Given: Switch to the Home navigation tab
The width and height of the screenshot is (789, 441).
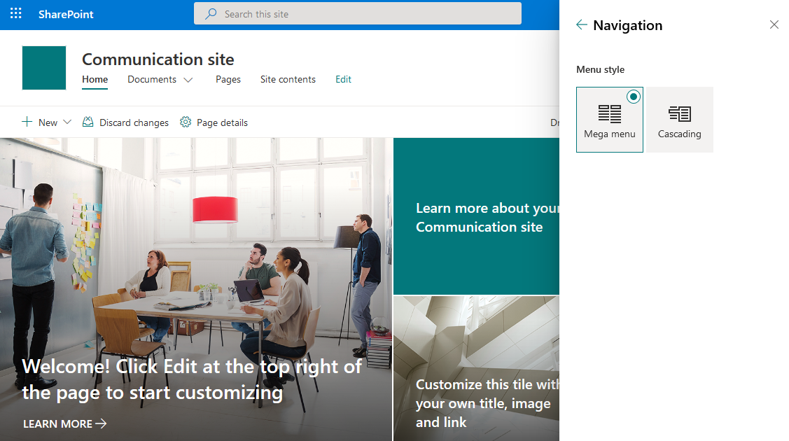Looking at the screenshot, I should (x=95, y=79).
